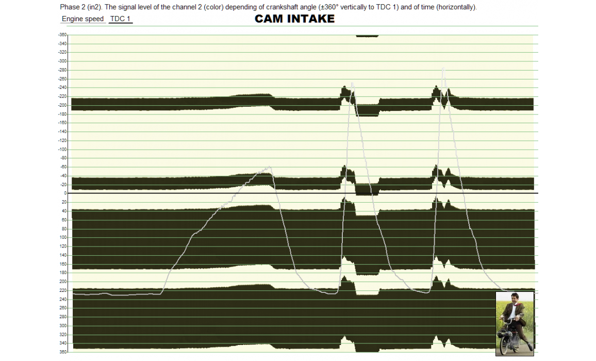Switch to the Engine speed tab
This screenshot has height=361, width=596.
click(x=82, y=19)
